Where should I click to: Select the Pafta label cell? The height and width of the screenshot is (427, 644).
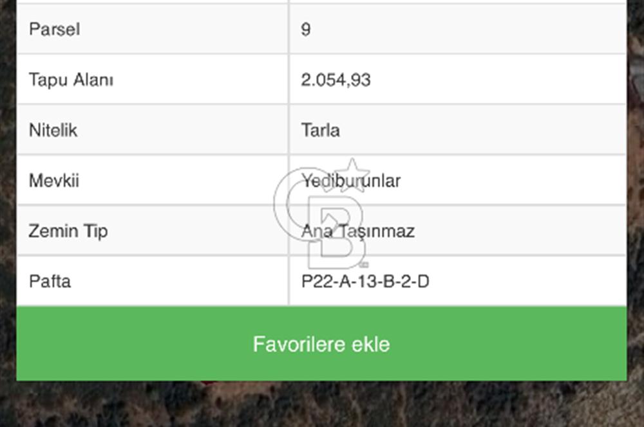(x=153, y=281)
